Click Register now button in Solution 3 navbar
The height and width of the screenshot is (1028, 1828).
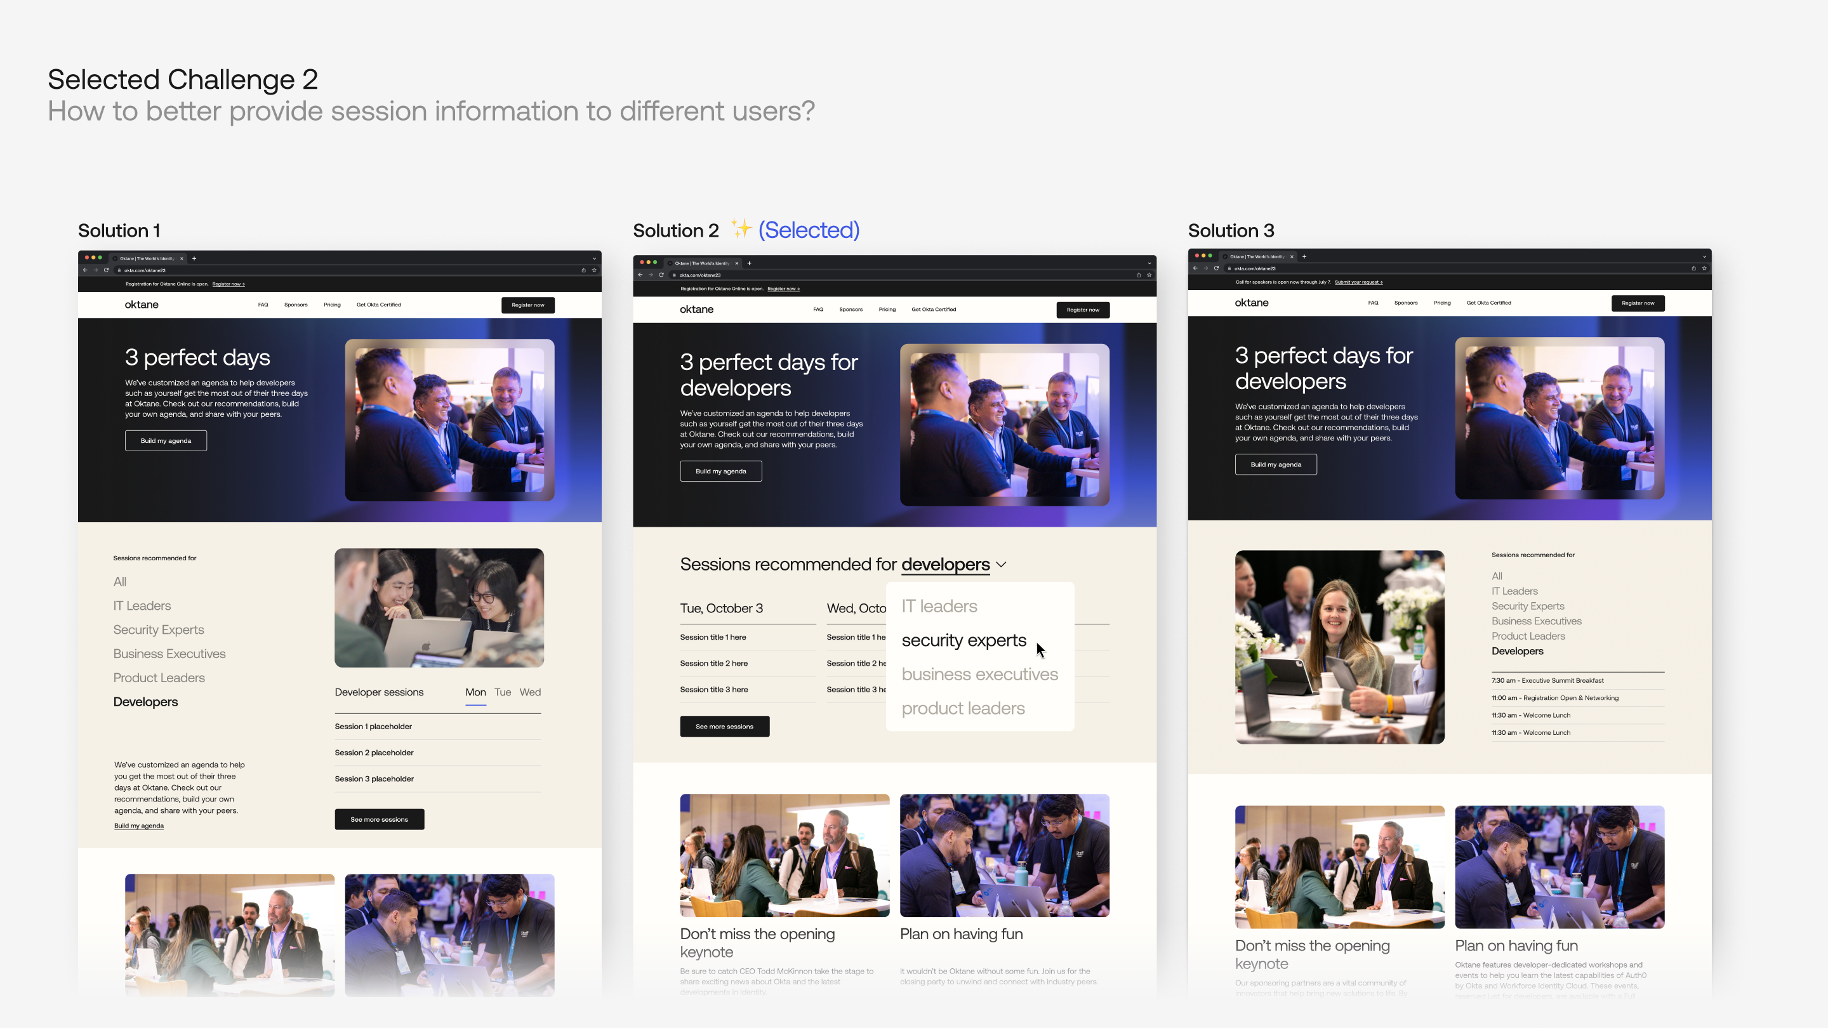1638,303
